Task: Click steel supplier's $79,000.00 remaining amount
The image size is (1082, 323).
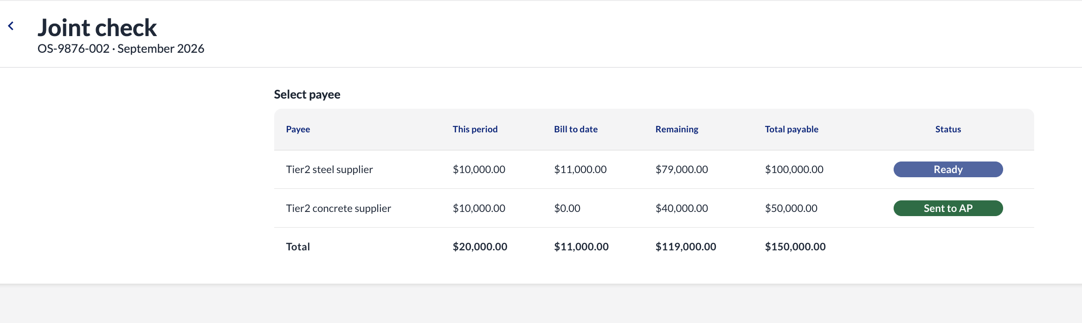Action: pos(682,169)
